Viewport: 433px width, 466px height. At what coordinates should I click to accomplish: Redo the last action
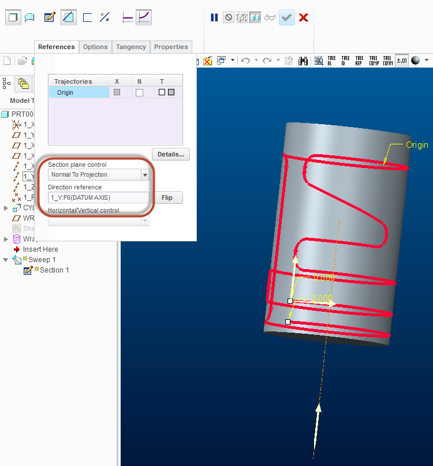[267, 61]
